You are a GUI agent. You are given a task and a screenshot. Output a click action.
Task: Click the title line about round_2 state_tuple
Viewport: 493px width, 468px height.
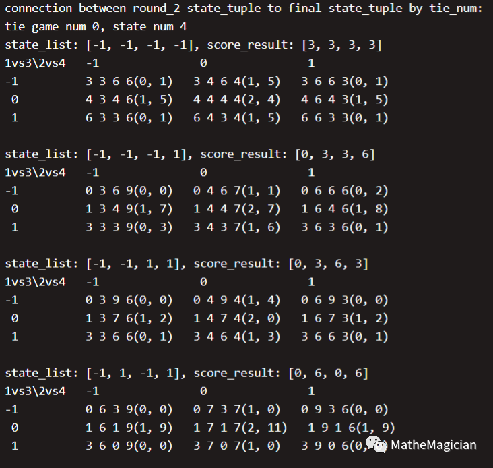[244, 9]
